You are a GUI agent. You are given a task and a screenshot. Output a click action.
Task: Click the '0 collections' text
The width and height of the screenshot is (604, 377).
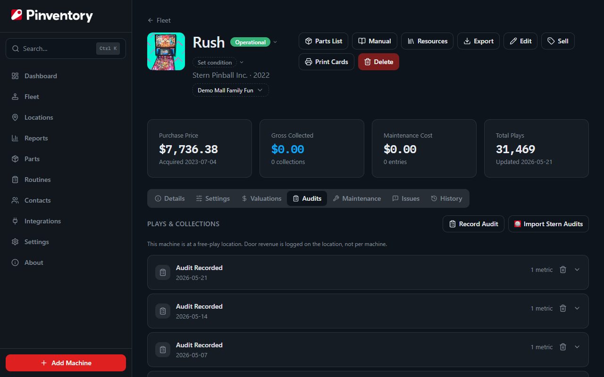pos(288,162)
